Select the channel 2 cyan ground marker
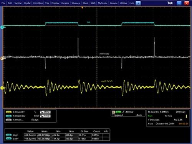This screenshot has width=192, height=144. click(x=2, y=27)
